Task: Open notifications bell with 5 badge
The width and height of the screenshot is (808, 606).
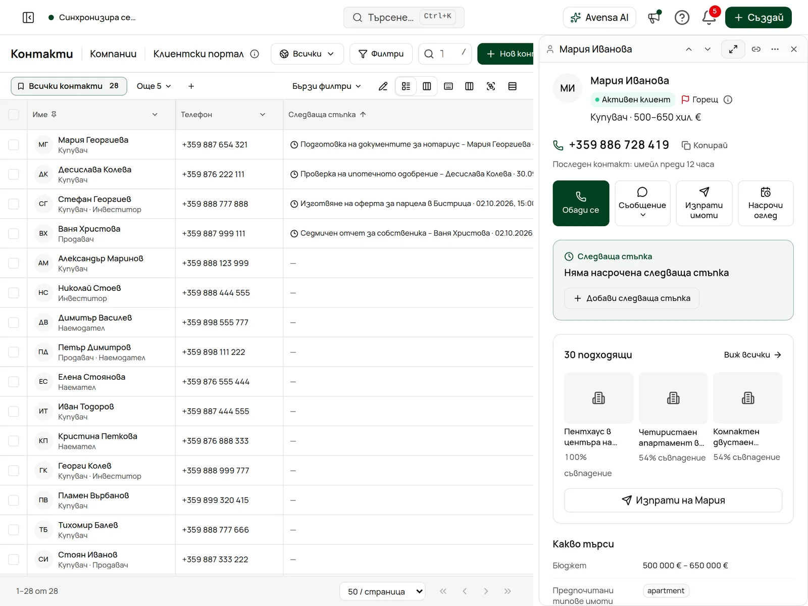Action: [x=709, y=18]
